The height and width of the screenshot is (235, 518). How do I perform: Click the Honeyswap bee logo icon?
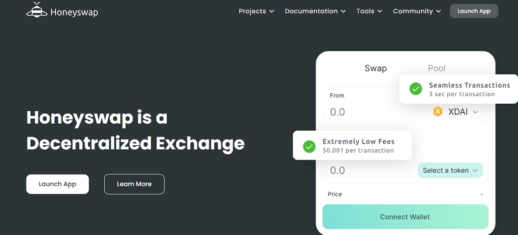(37, 10)
